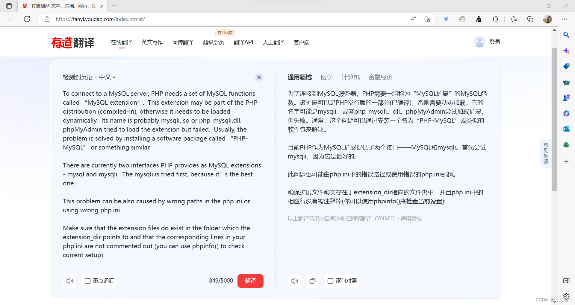Open Copilot from the Edge sidebar
Screen dimensions: 575x305
(566, 51)
